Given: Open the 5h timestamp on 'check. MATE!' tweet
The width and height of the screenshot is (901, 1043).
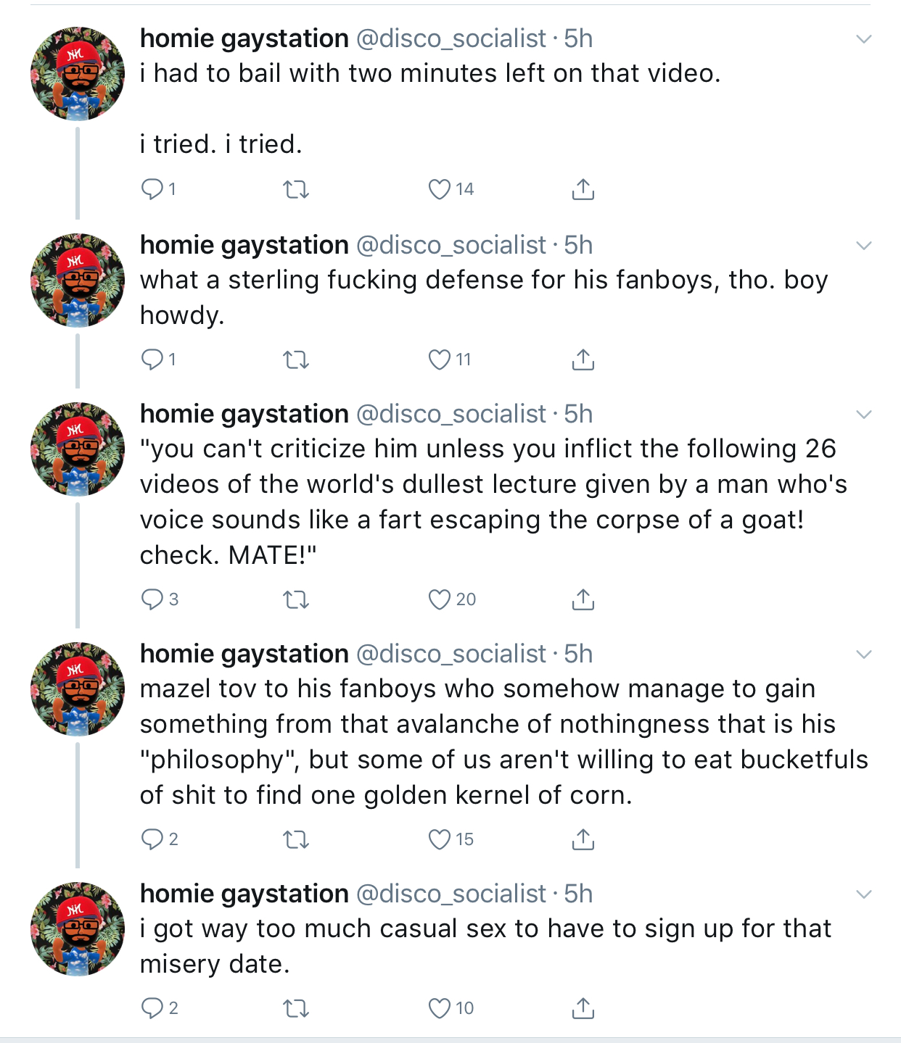Looking at the screenshot, I should pos(578,414).
